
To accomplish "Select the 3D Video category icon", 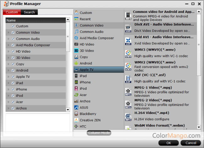I will click(x=77, y=51).
